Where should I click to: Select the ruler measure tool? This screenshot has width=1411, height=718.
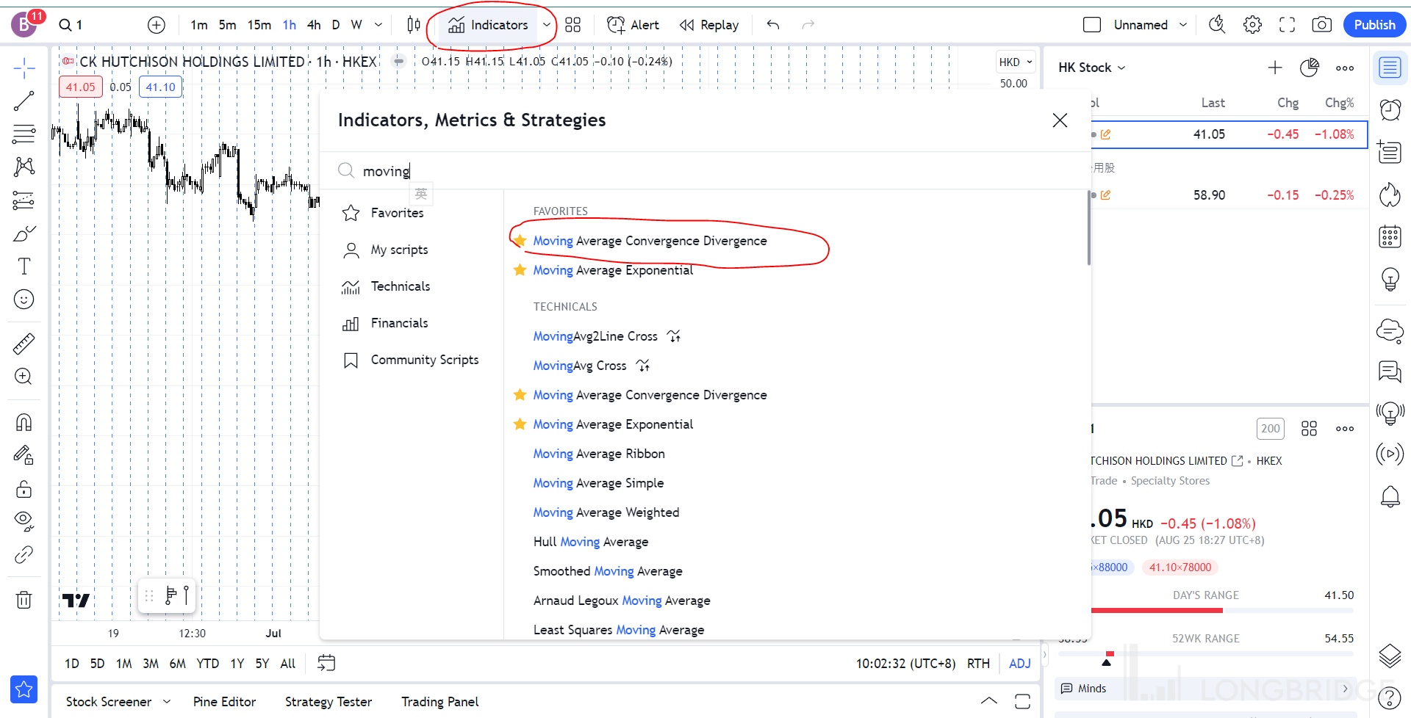click(24, 344)
